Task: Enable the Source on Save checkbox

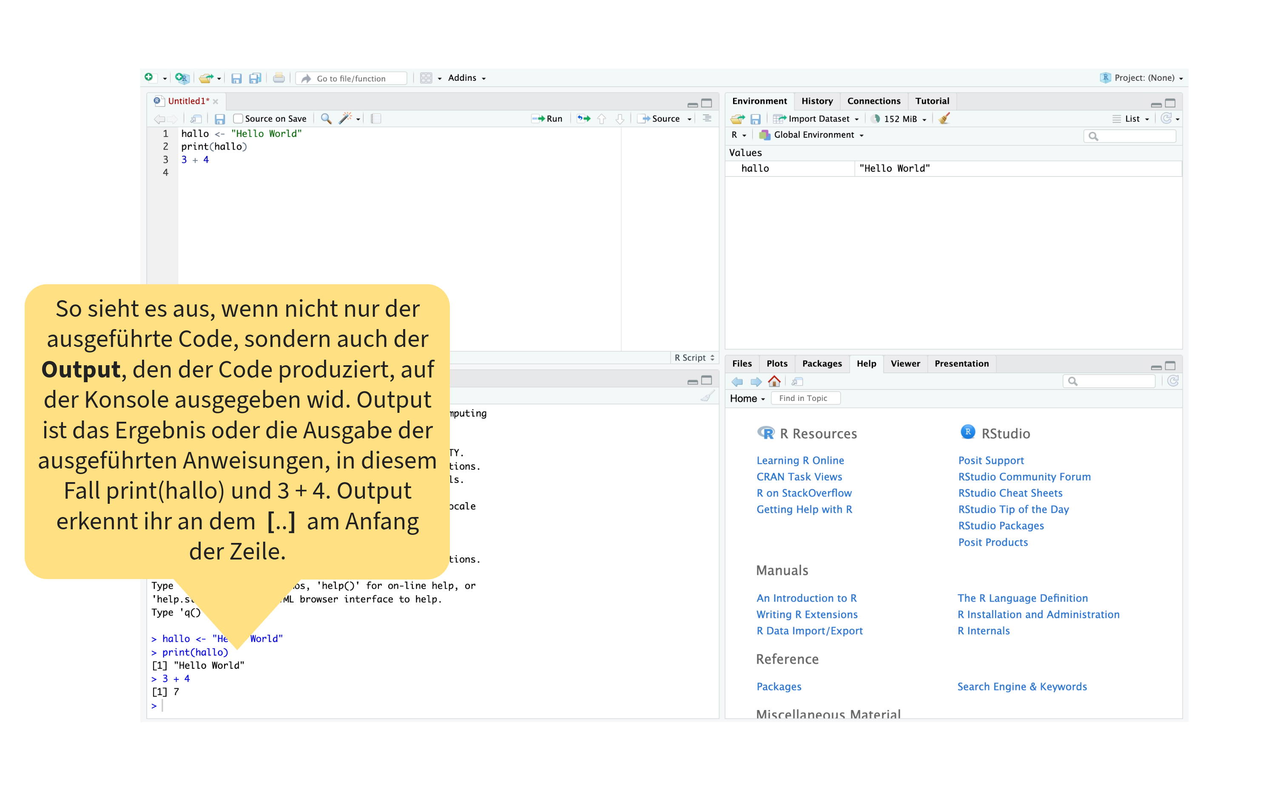Action: [239, 119]
